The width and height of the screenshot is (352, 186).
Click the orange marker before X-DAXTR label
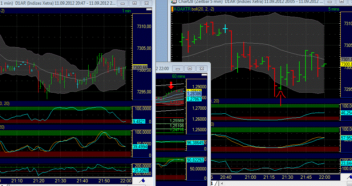pyautogui.click(x=172, y=9)
